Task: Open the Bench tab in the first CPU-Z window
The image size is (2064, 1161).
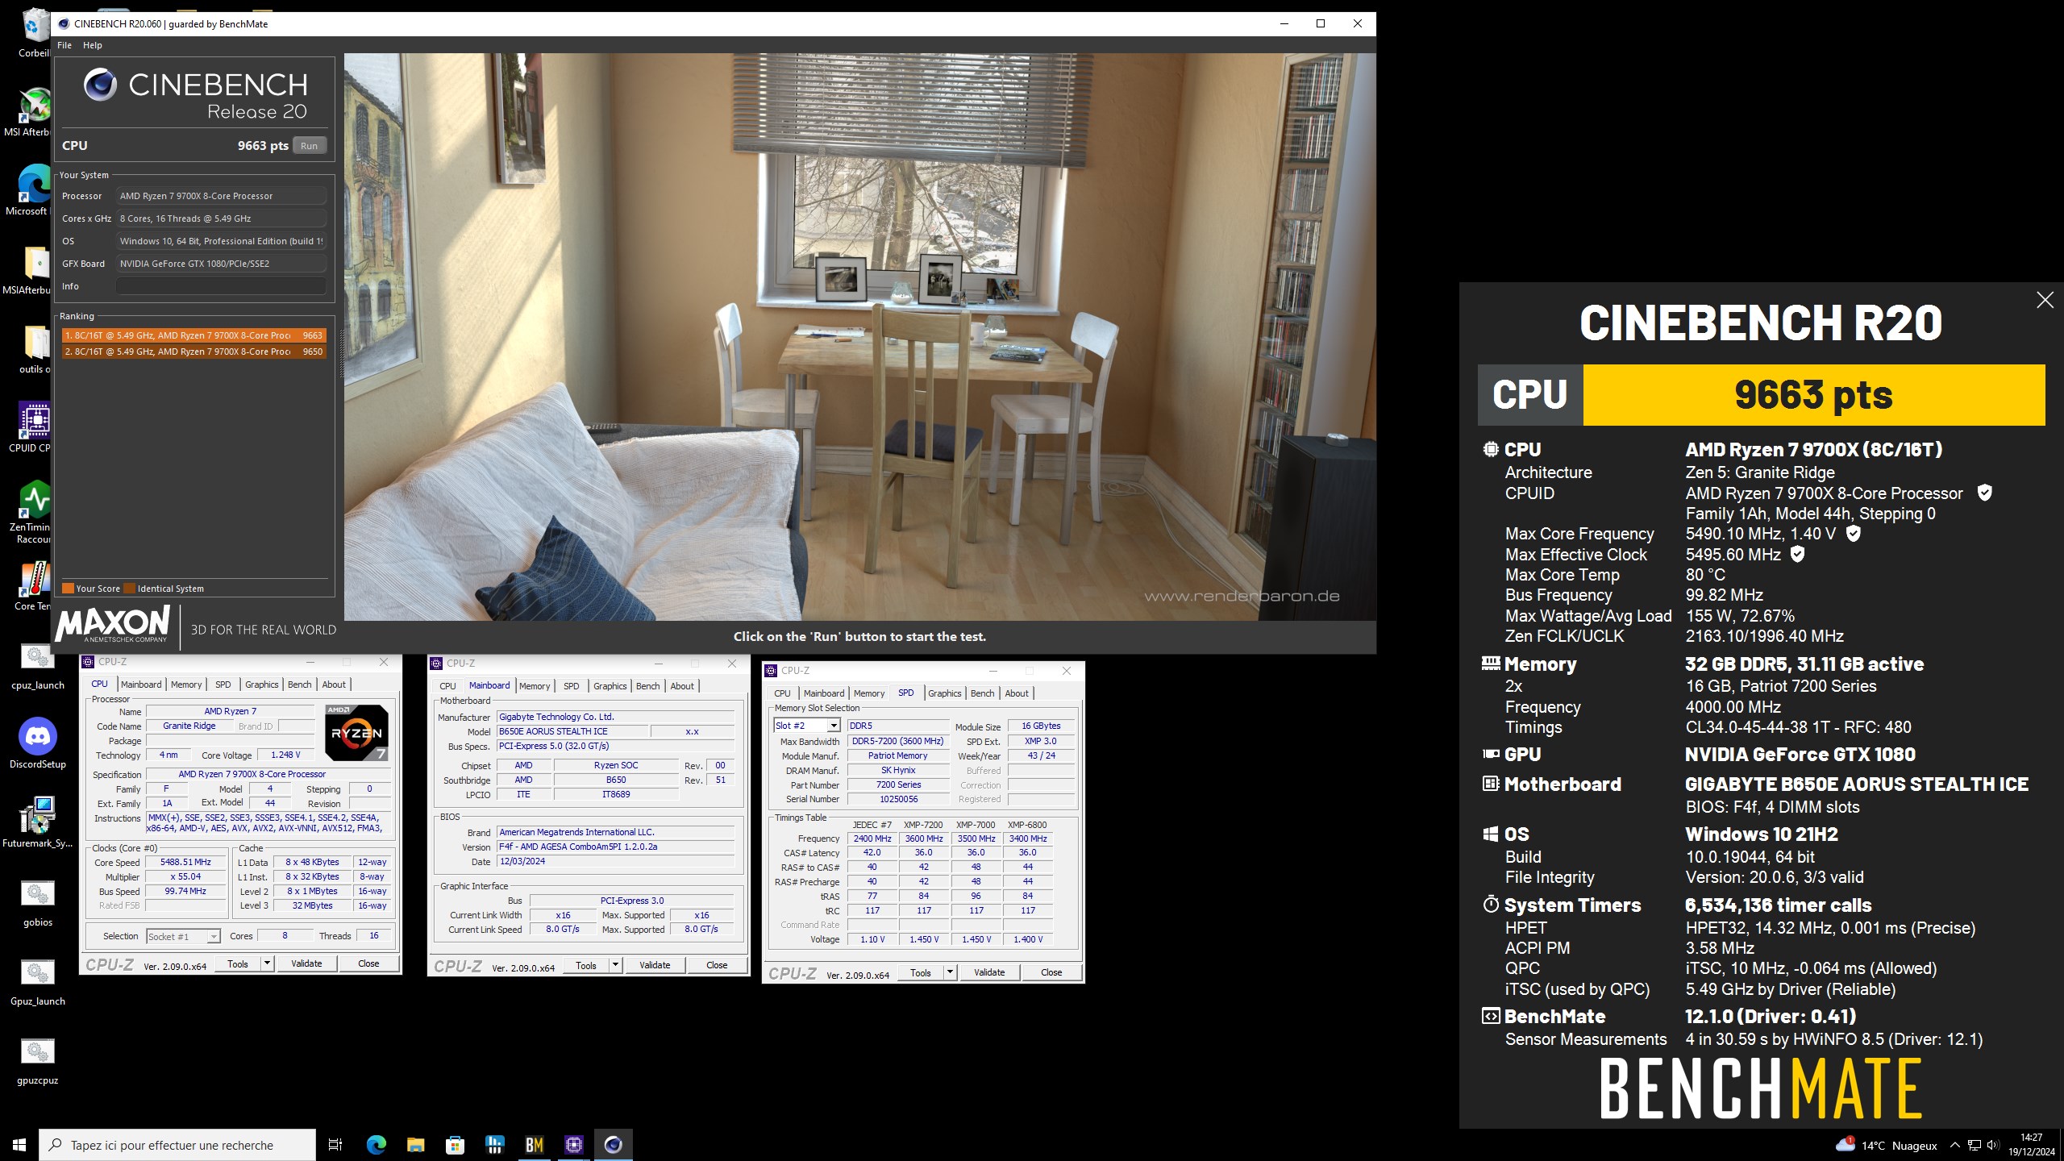Action: [299, 685]
